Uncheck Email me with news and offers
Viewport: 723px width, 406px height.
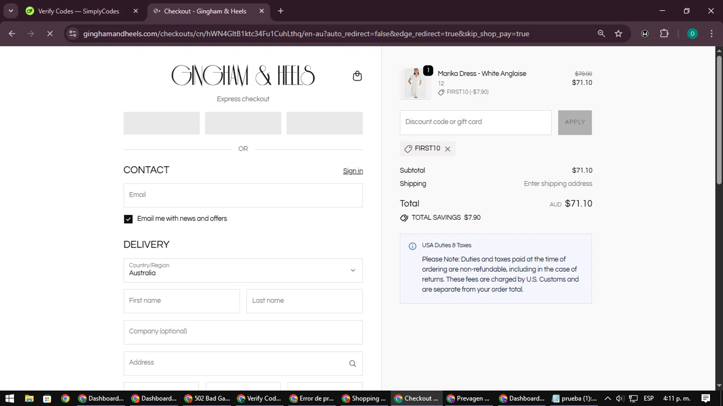pyautogui.click(x=128, y=219)
